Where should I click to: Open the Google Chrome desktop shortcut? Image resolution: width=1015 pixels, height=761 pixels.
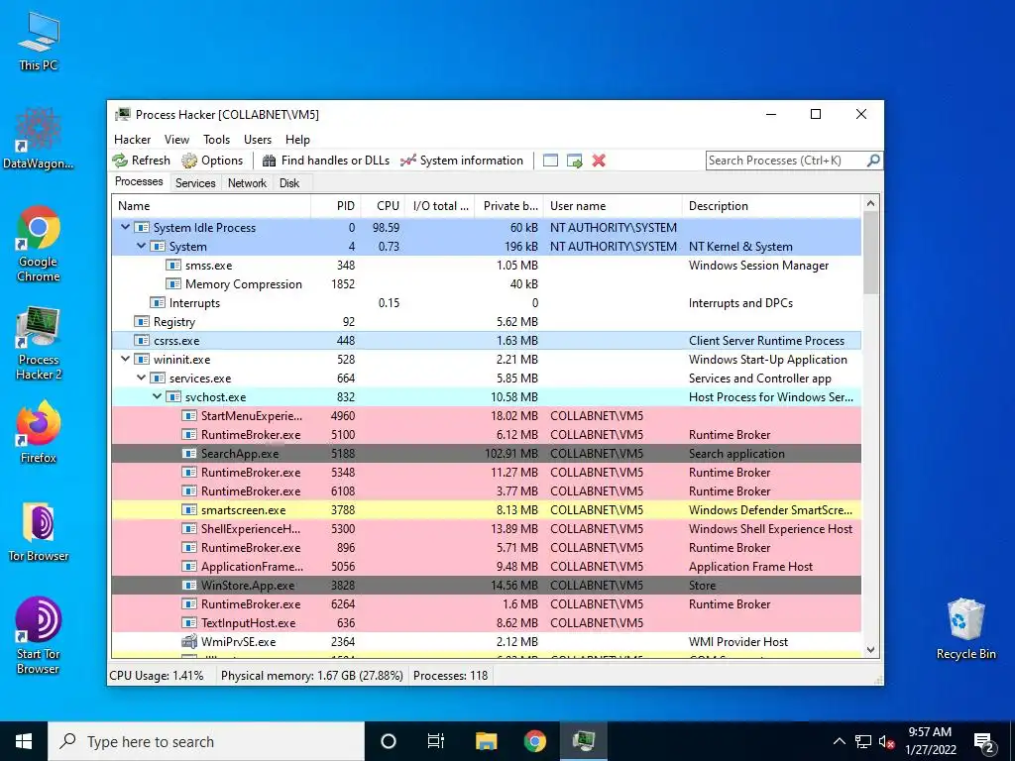tap(39, 244)
